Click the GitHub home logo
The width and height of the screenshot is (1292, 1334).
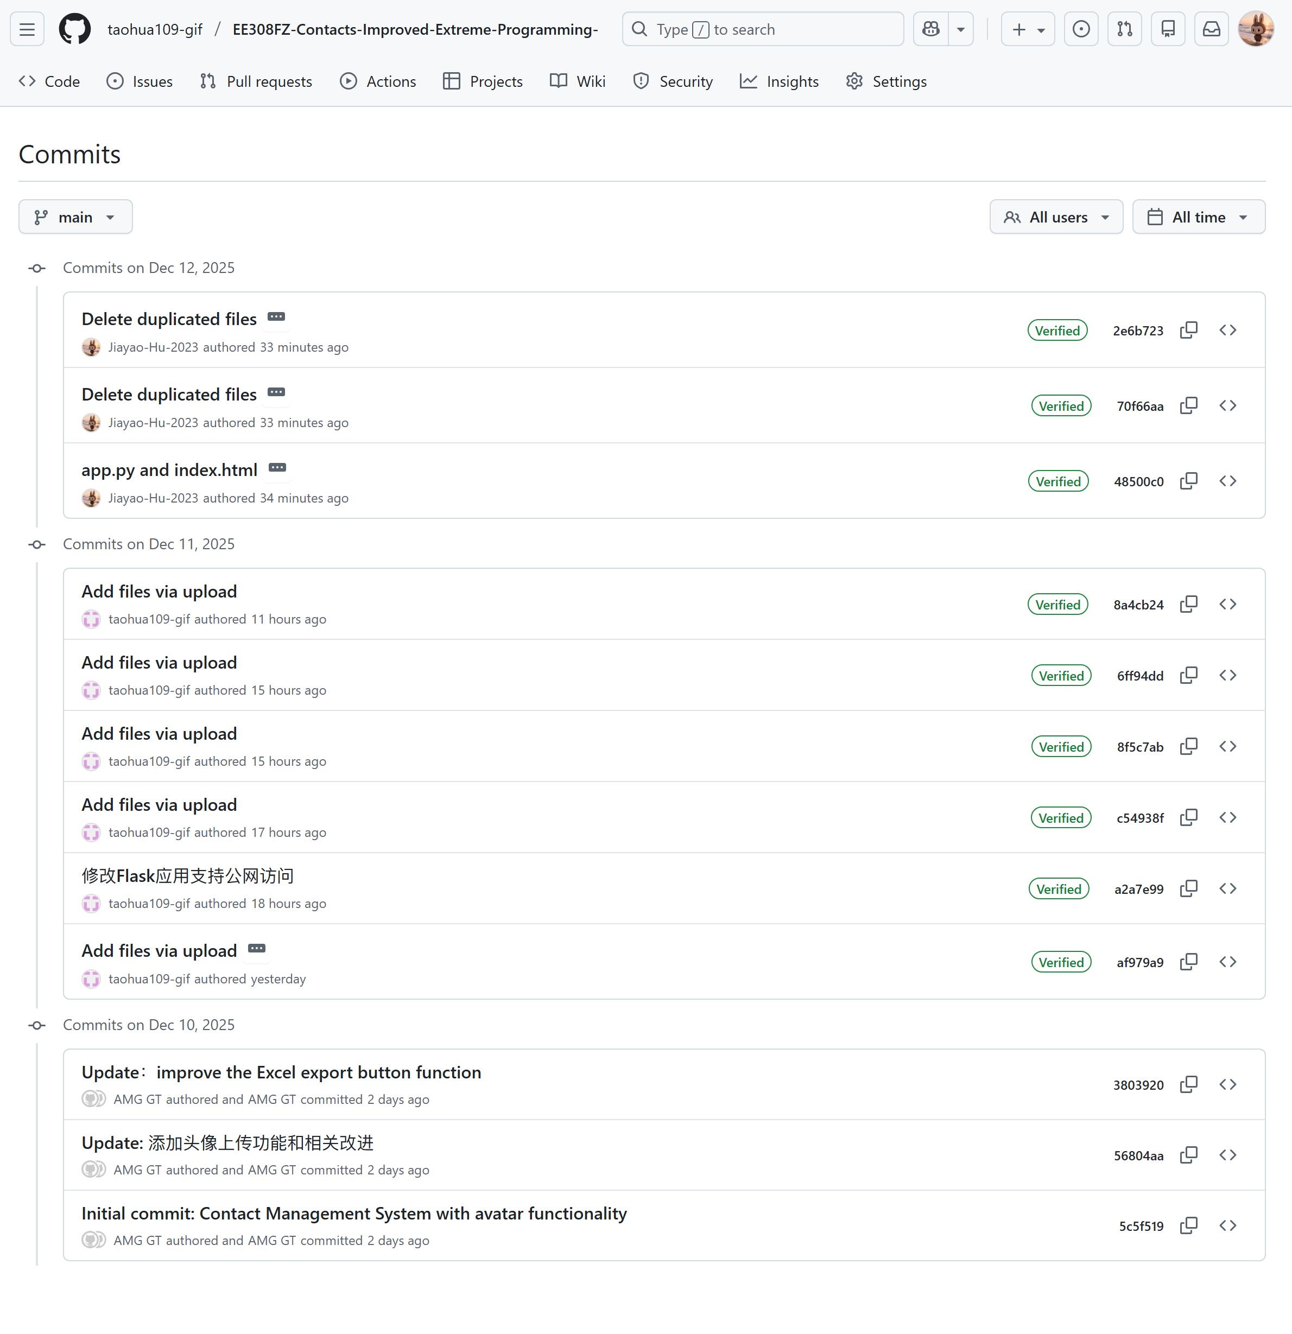(x=74, y=29)
